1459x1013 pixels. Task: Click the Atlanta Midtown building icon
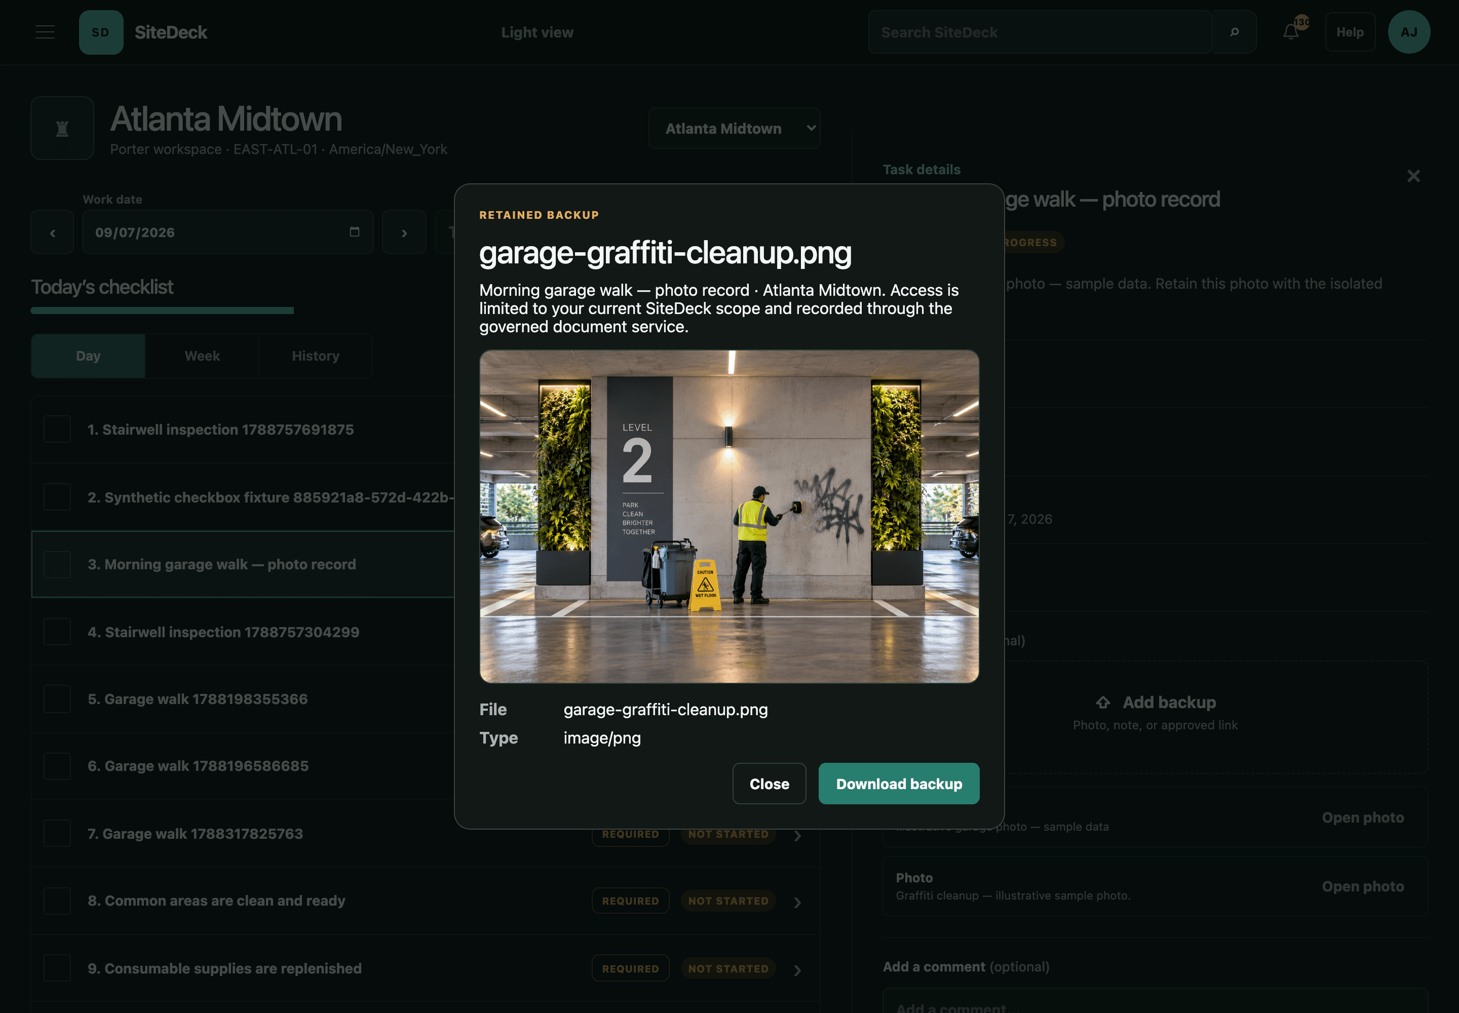coord(62,128)
